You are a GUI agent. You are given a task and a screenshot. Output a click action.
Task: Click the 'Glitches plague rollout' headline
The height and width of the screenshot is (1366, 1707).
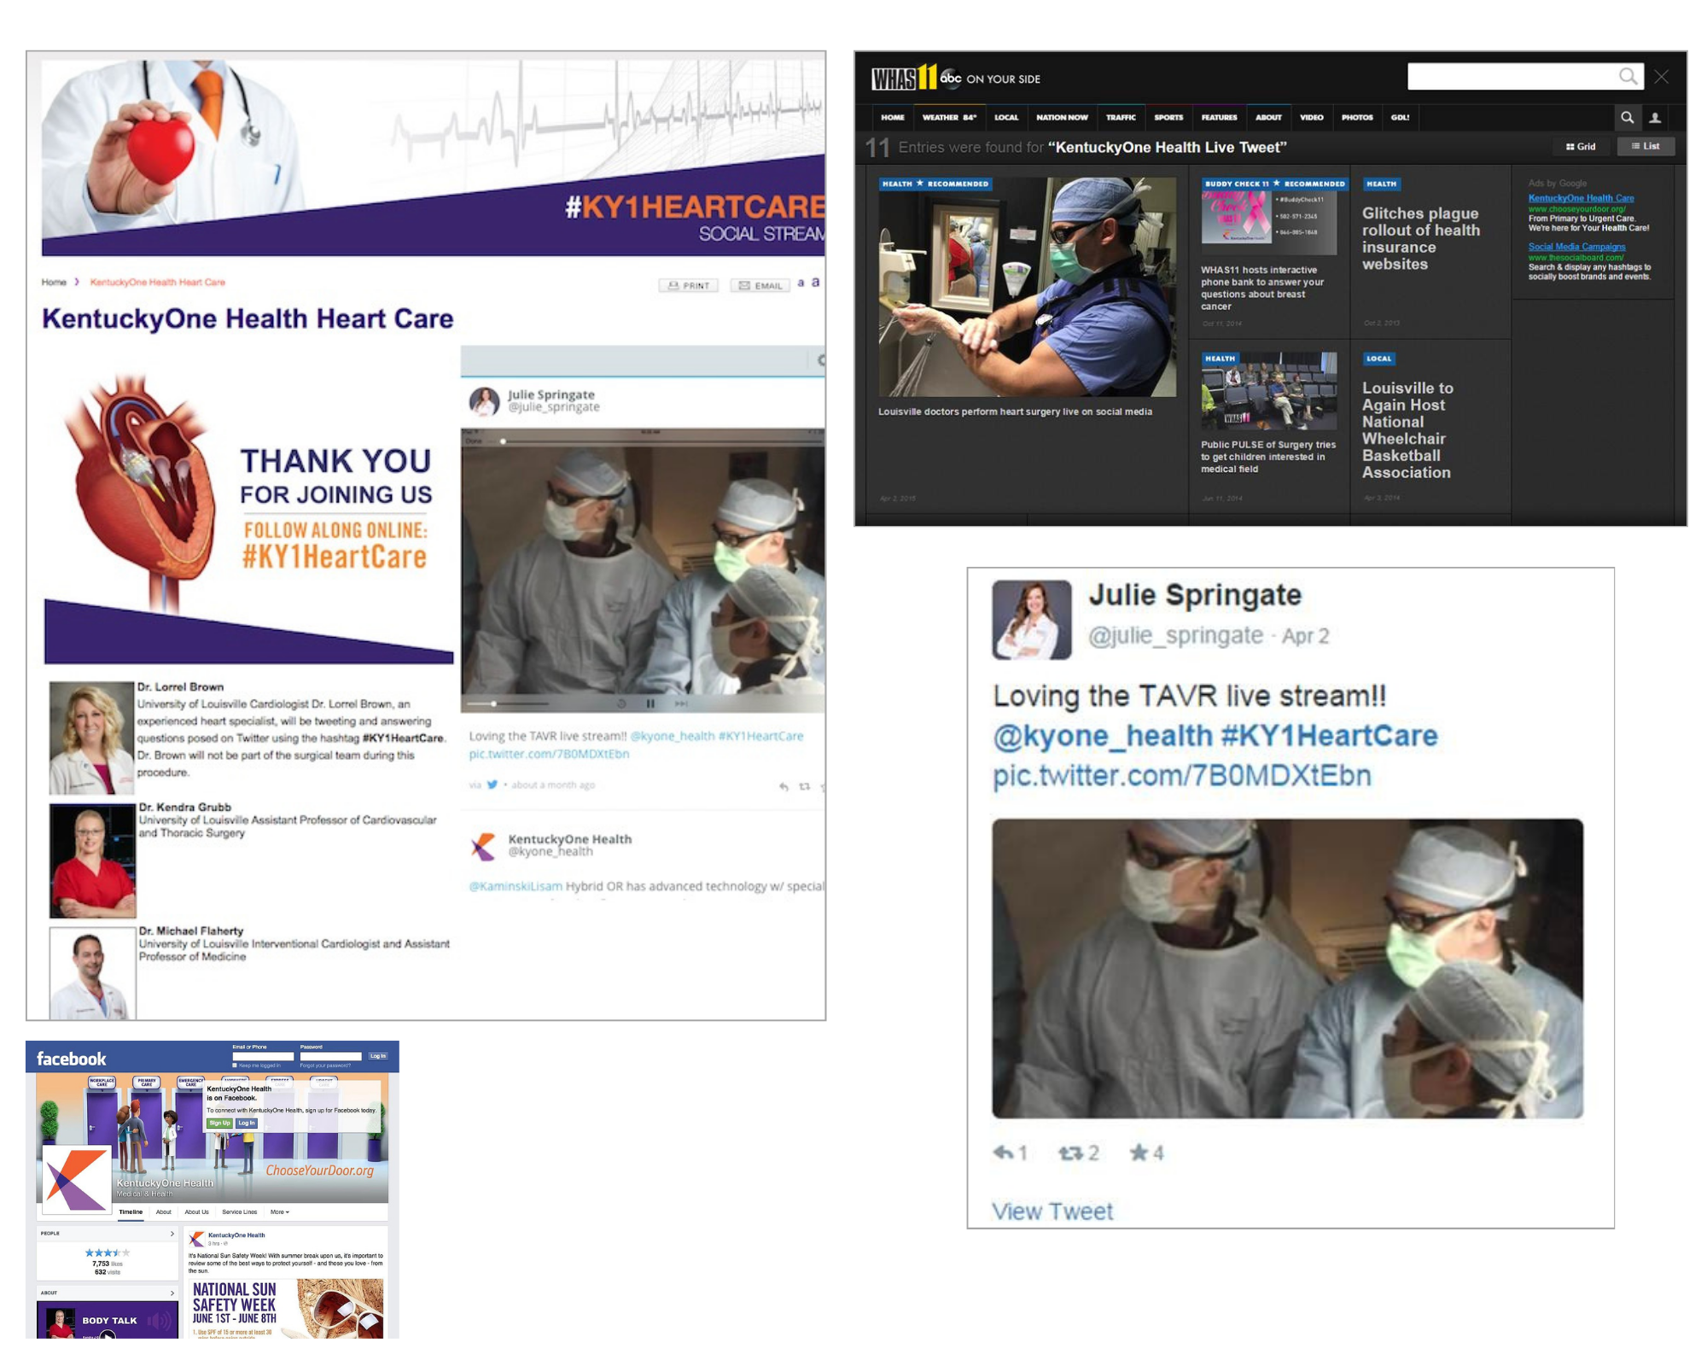coord(1421,239)
